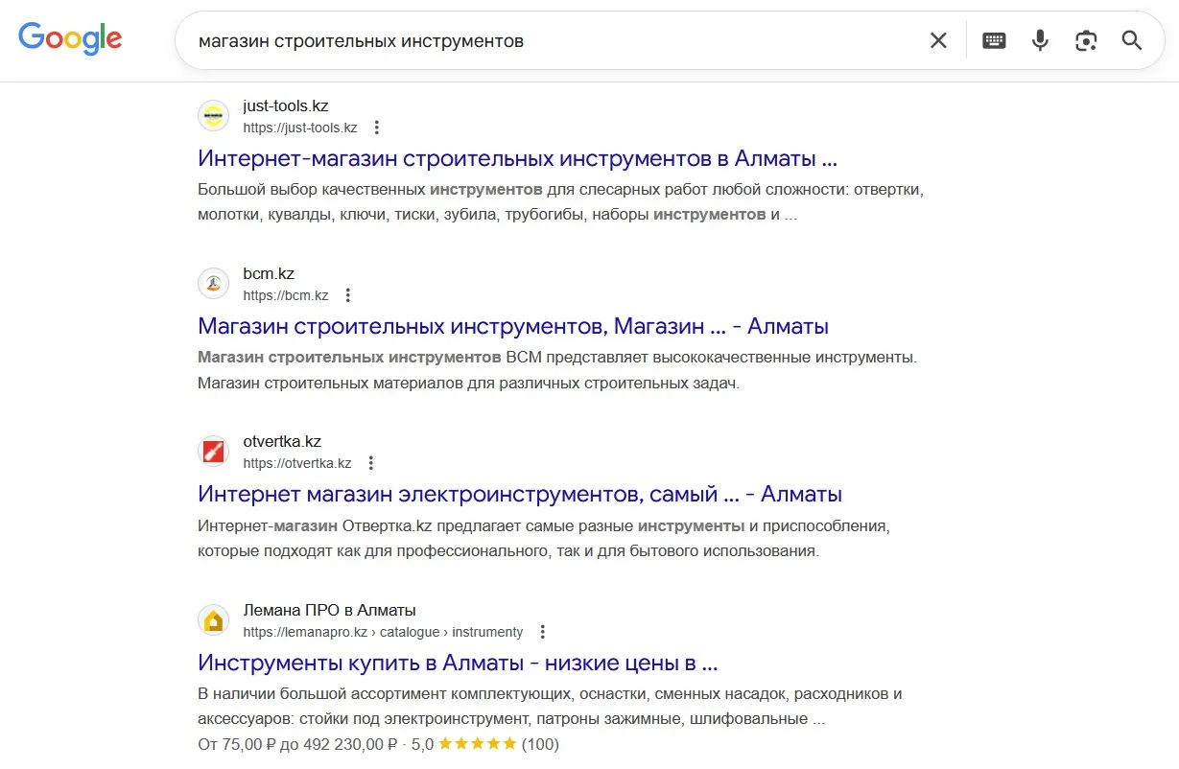Open more options for just-tools.kz result

point(377,128)
